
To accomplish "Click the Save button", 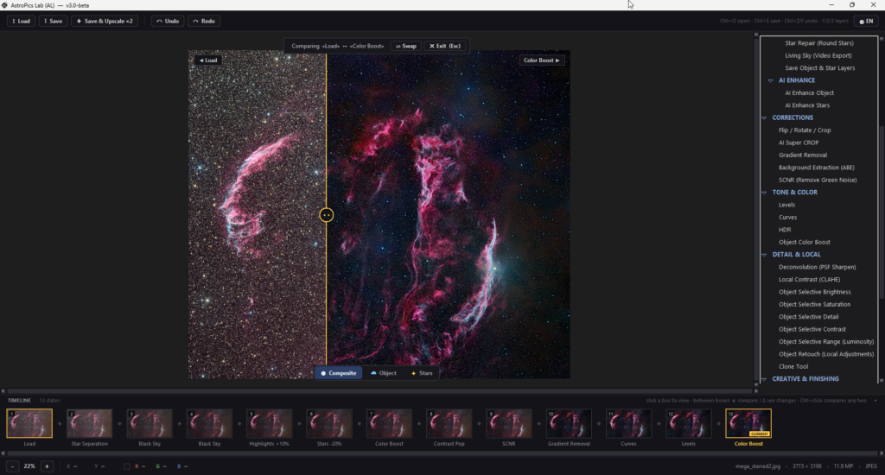I will coord(54,21).
